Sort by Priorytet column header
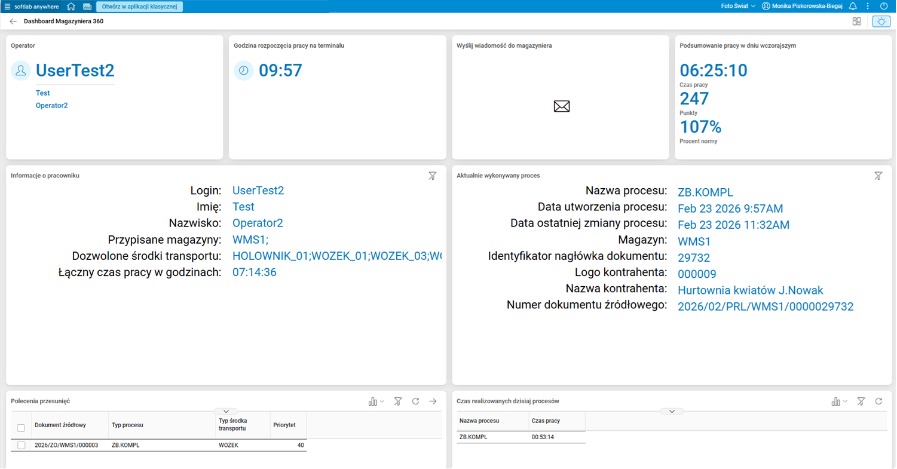The image size is (897, 469). [x=288, y=425]
